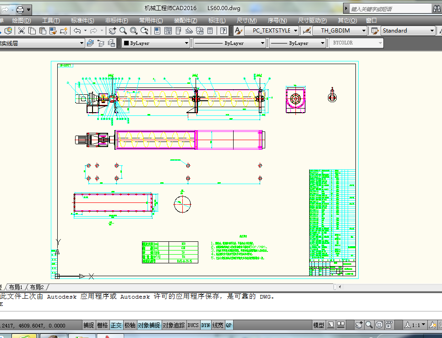
Task: Toggle DYN dynamic input button
Action: click(206, 325)
